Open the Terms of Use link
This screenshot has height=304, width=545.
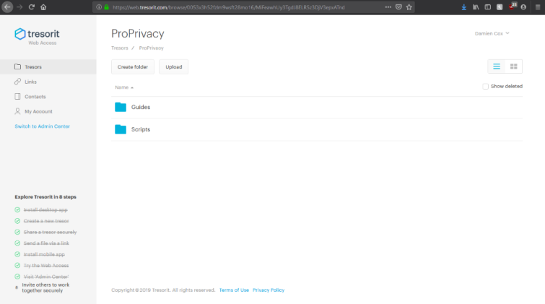(234, 290)
